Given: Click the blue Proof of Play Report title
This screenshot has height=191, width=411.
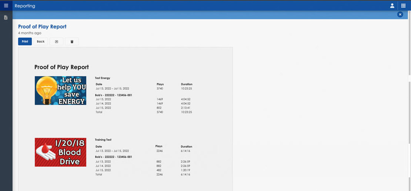Looking at the screenshot, I should coord(42,27).
